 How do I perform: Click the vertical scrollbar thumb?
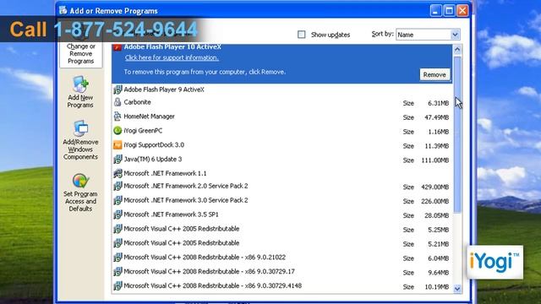tap(457, 134)
